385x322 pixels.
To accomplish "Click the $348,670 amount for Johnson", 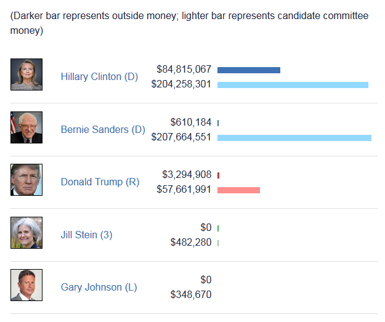I will [x=191, y=295].
